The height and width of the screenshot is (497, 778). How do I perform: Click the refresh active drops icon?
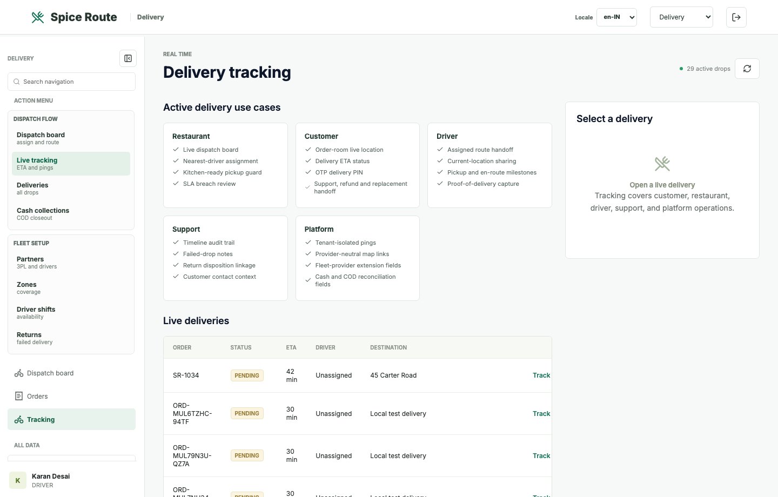pos(747,69)
